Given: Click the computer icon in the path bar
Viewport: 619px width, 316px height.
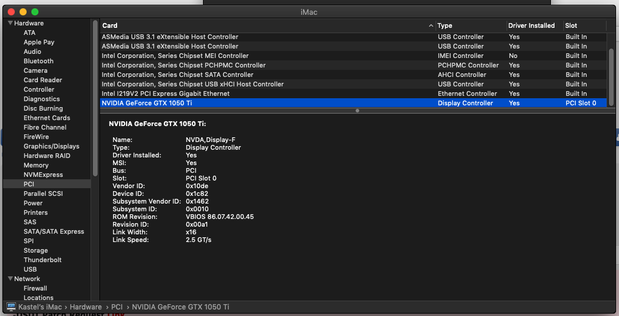Looking at the screenshot, I should 11,307.
